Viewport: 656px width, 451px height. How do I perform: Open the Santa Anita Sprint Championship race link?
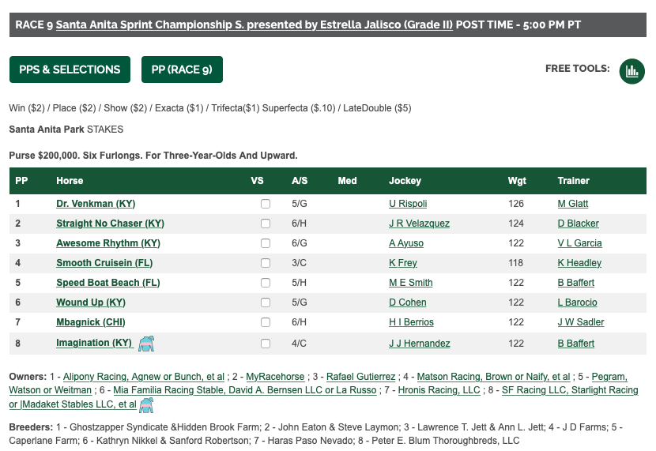(254, 24)
